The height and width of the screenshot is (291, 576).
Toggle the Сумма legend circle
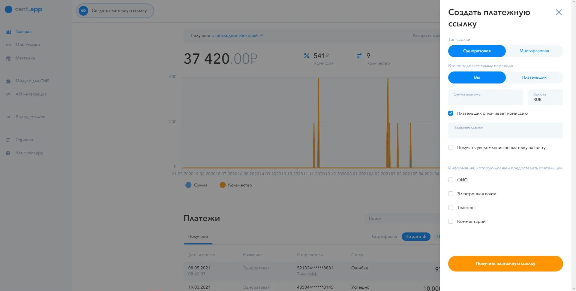[188, 185]
